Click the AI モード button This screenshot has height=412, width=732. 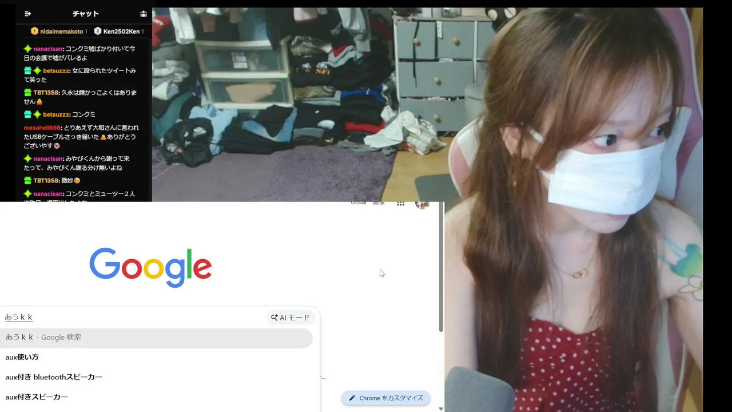[291, 318]
